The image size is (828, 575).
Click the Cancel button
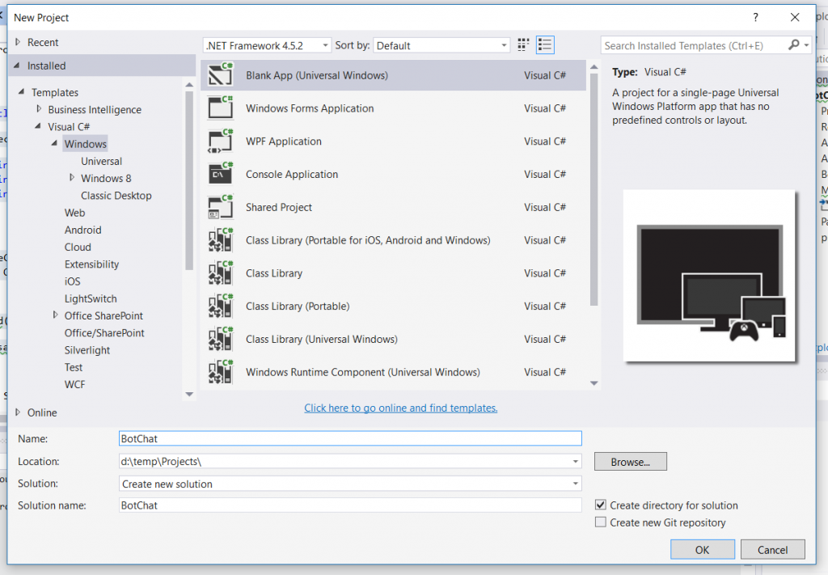(772, 550)
